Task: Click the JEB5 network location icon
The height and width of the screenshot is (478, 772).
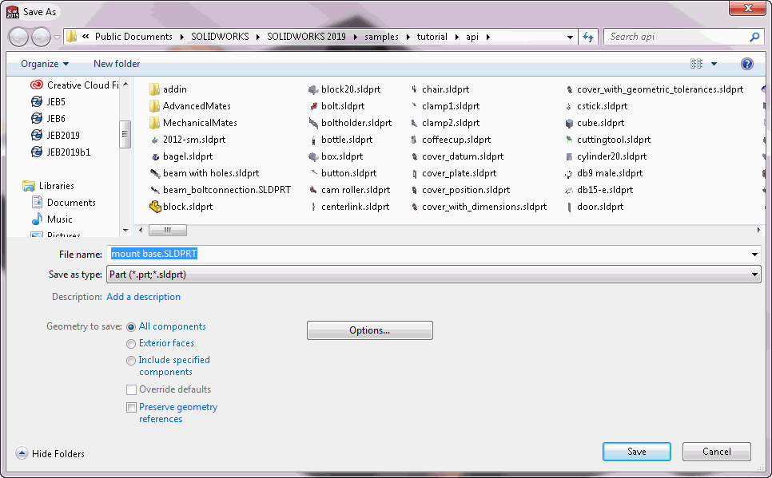Action: point(37,102)
